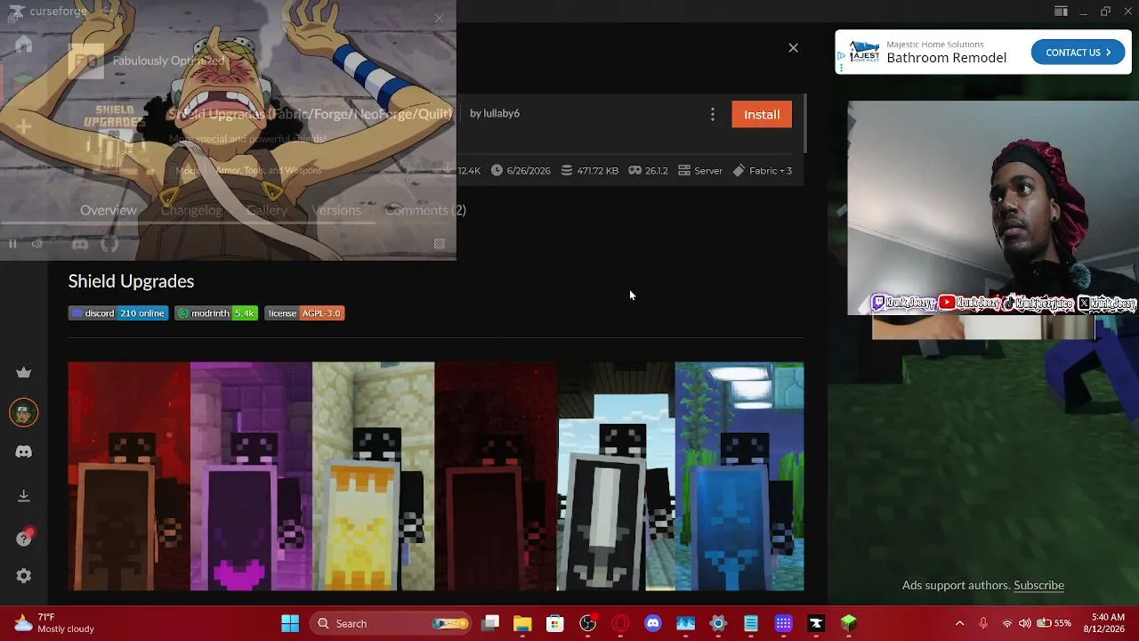Click the Subscribe link
The image size is (1139, 641).
pos(1038,585)
